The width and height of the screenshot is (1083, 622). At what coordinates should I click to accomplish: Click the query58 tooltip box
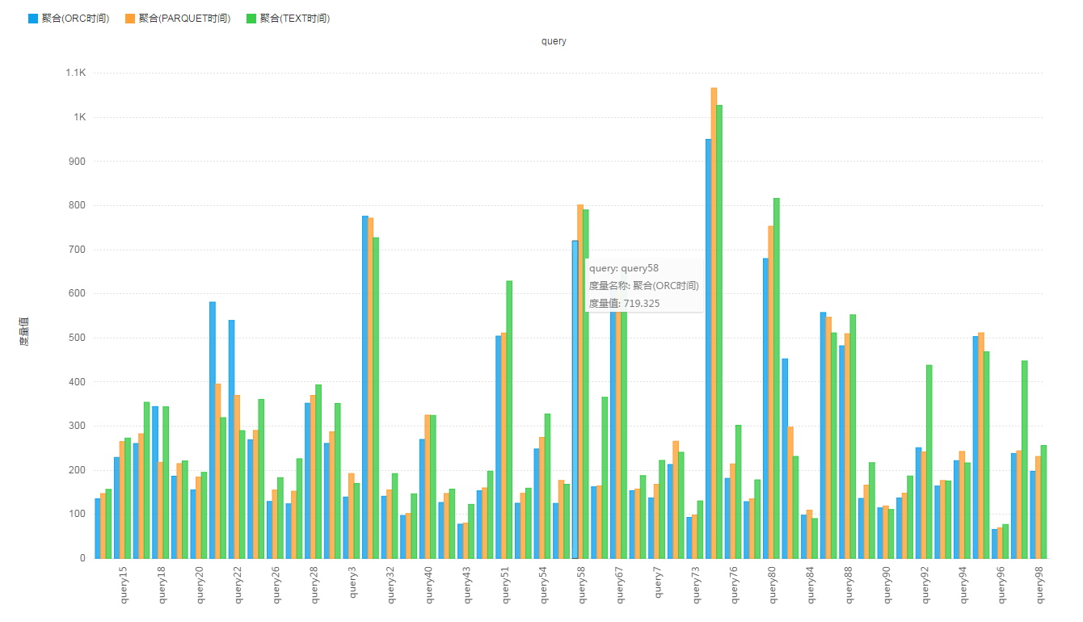coord(644,285)
